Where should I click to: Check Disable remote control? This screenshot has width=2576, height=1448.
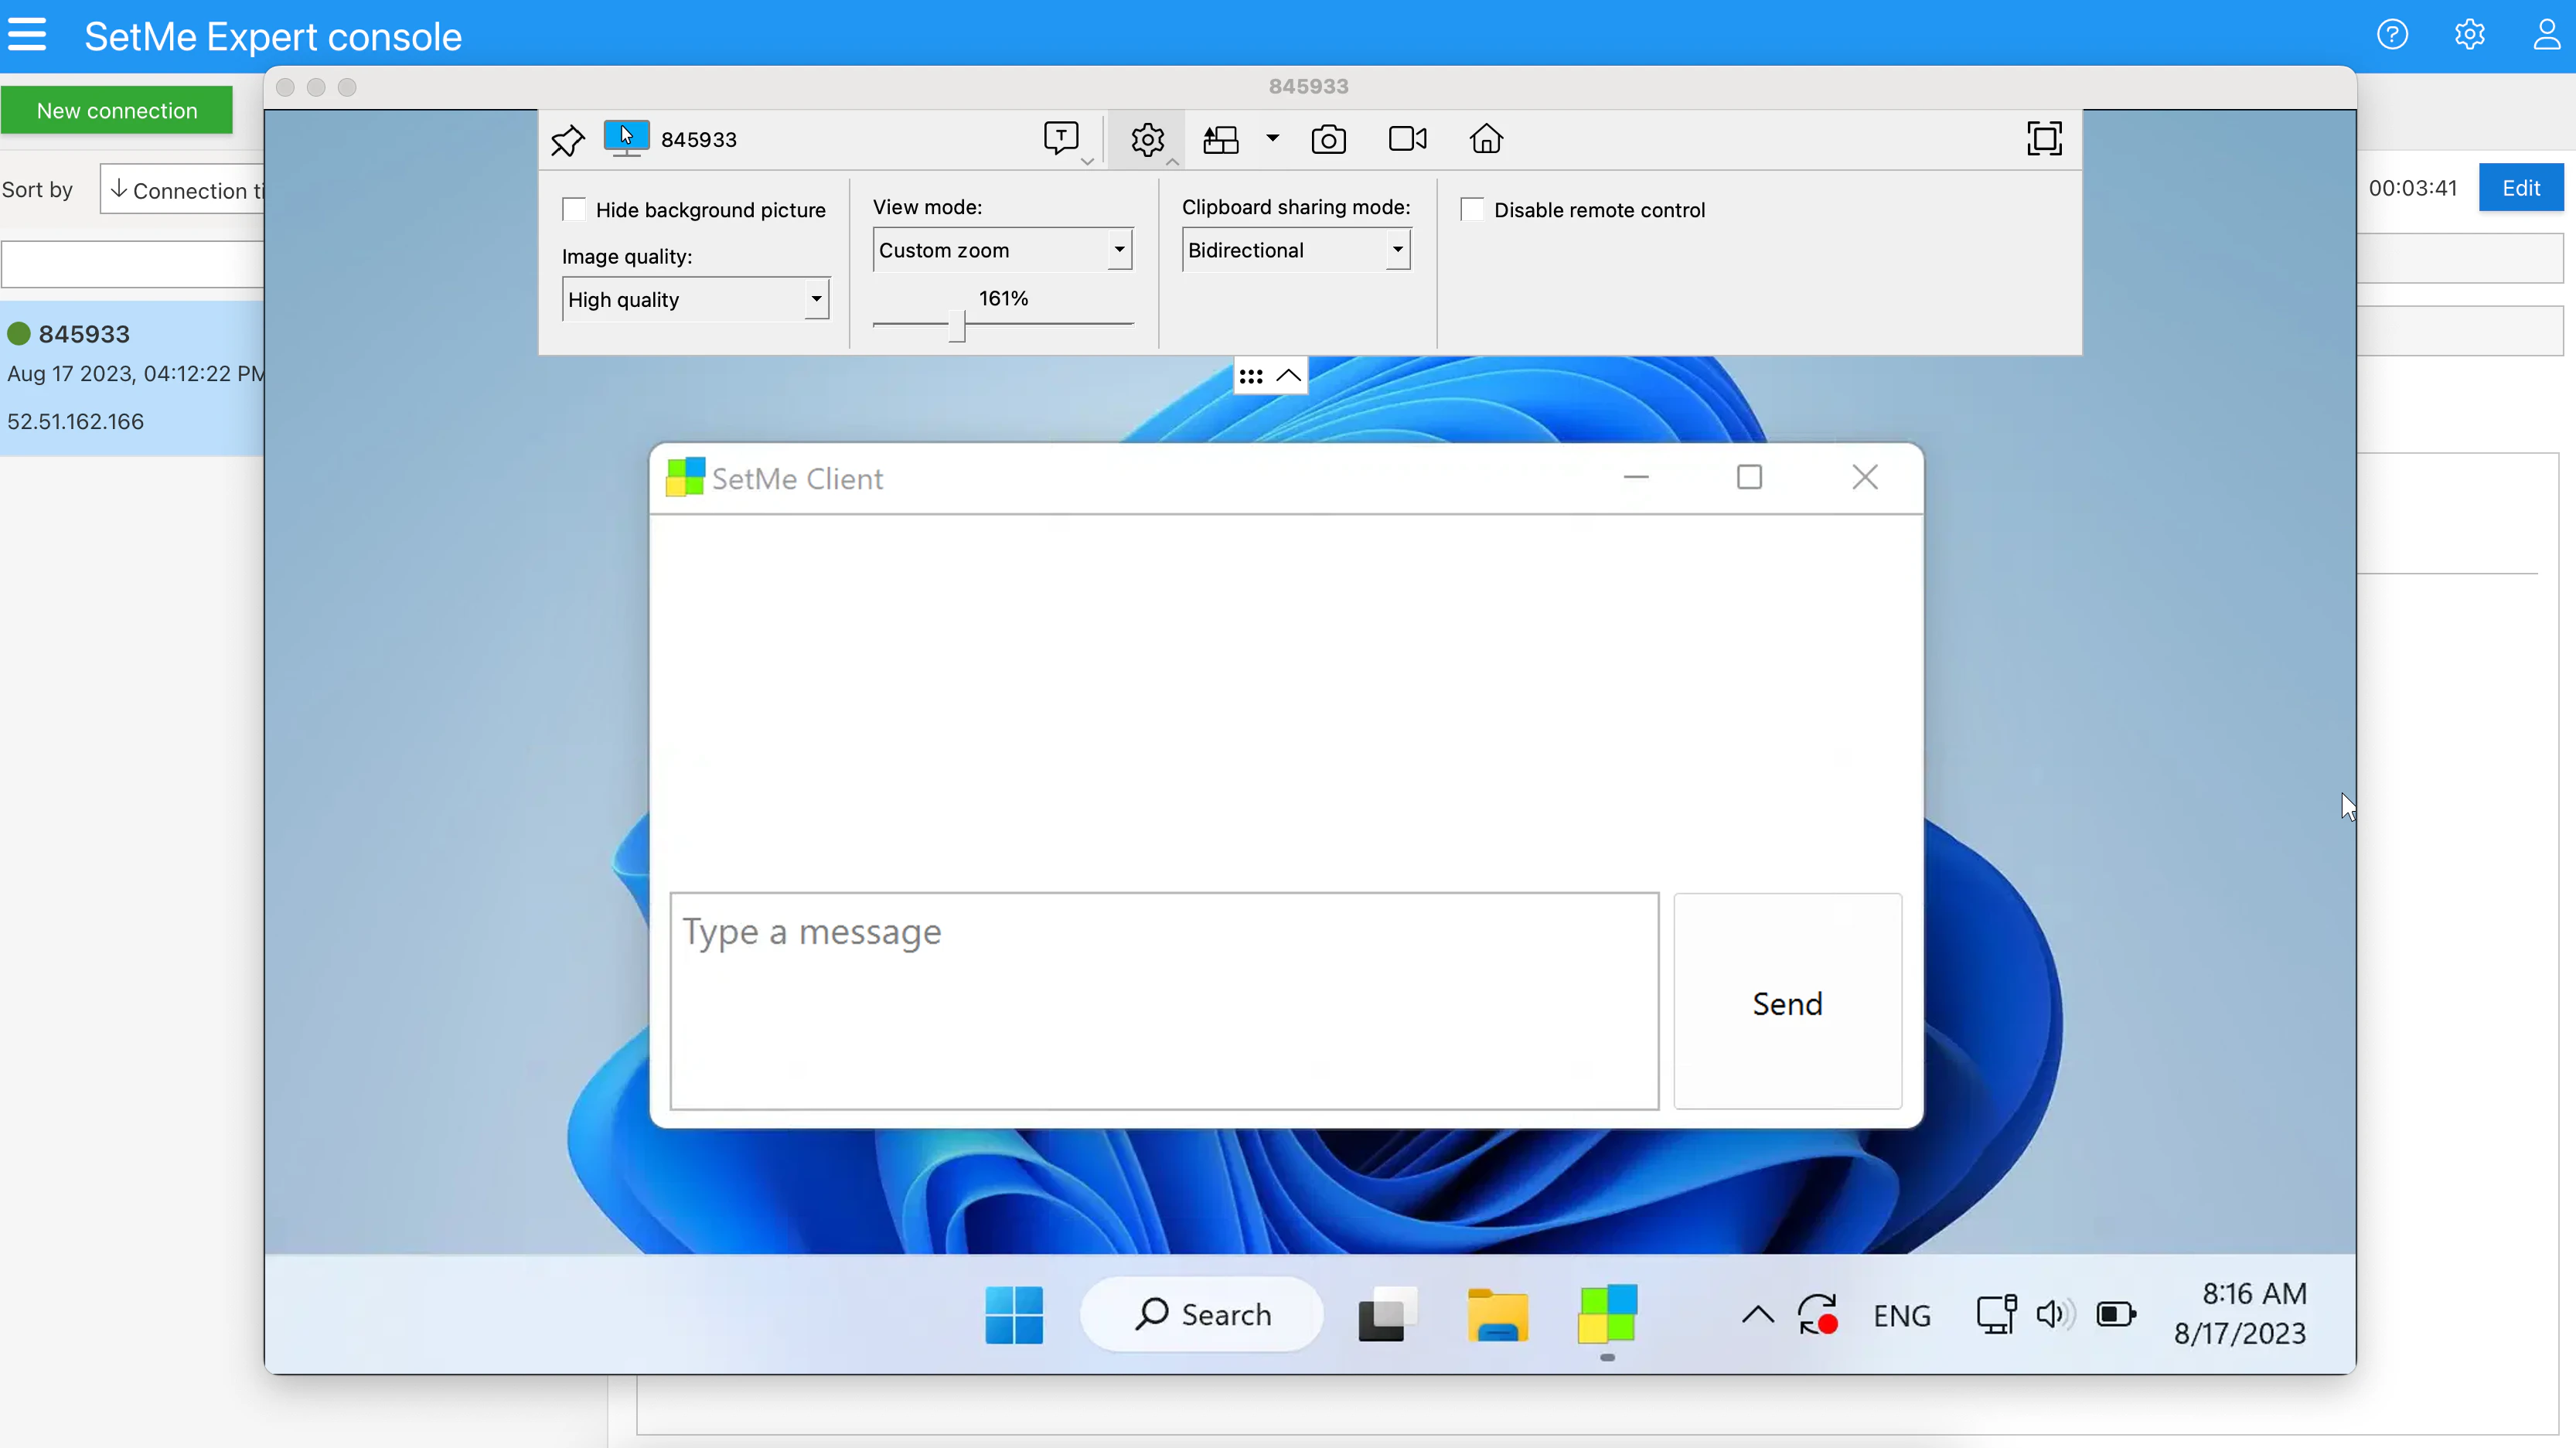pos(1471,209)
